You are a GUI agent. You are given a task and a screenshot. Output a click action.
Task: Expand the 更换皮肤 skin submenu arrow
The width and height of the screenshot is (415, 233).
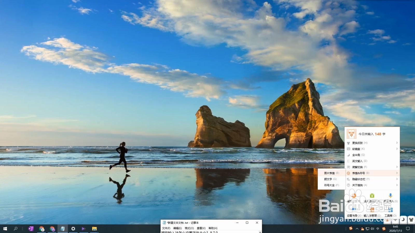(x=397, y=143)
